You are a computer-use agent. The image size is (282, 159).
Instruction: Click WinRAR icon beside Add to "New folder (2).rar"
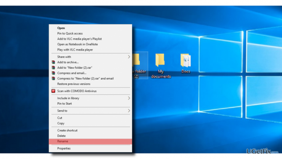(53, 68)
